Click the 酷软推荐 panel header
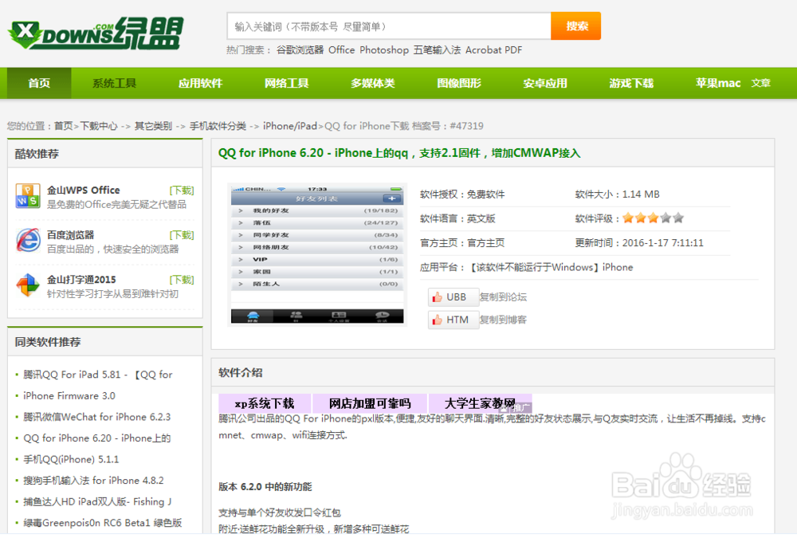 pos(37,154)
